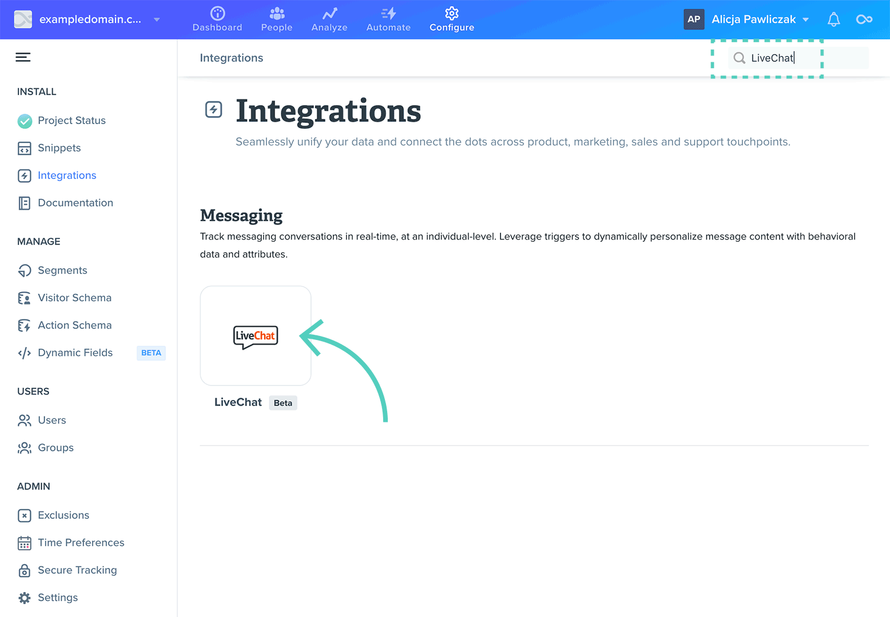Viewport: 890px width, 617px height.
Task: Click the icon beside Integrations heading
Action: click(214, 109)
